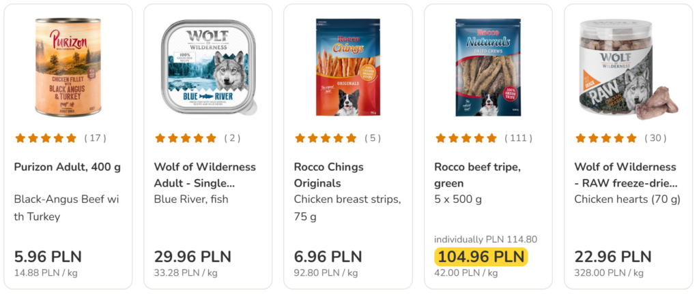Click the star rating for Purizon Adult
The width and height of the screenshot is (699, 303).
pos(46,138)
